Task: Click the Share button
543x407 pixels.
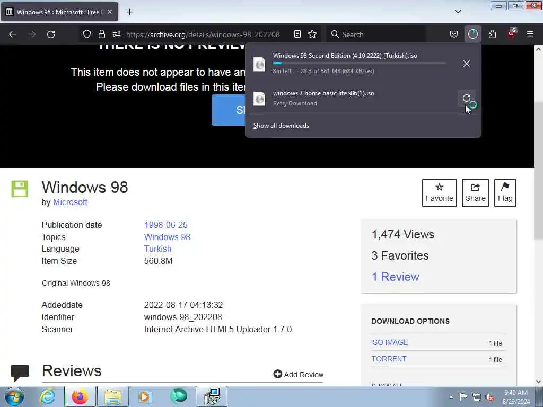Action: pyautogui.click(x=476, y=193)
